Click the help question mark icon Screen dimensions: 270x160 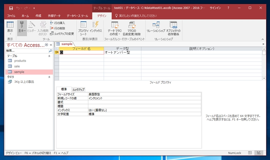click(228, 8)
